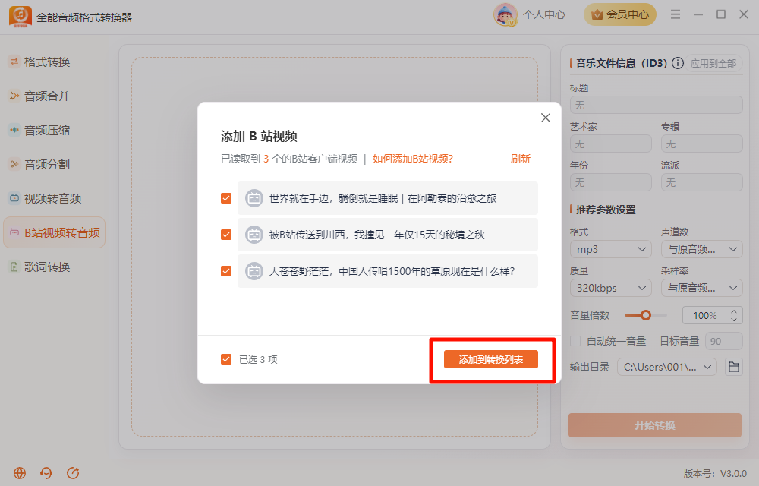The width and height of the screenshot is (759, 486).
Task: Click the 目标音量 value field
Action: click(x=724, y=341)
